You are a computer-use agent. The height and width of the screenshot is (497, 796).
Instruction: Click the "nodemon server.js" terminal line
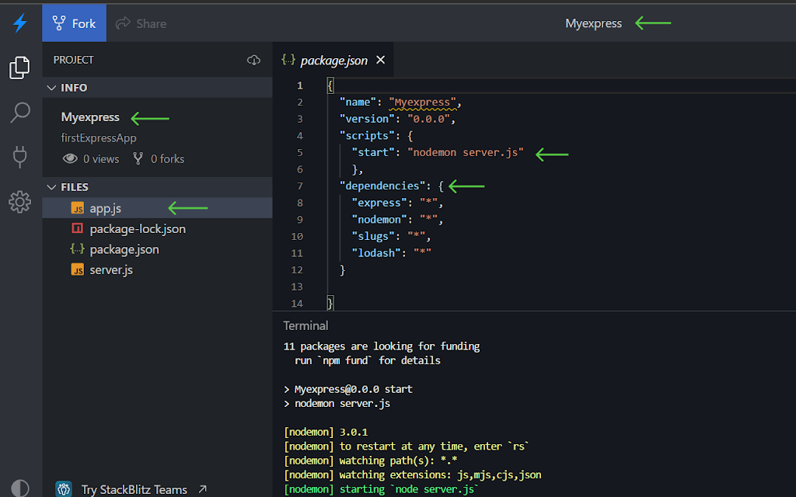tap(337, 404)
